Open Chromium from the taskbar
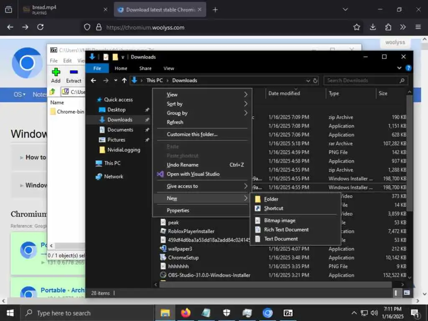Viewport: 428px width, 321px height. pyautogui.click(x=267, y=313)
